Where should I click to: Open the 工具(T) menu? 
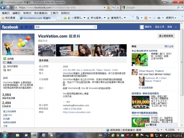[54, 13]
